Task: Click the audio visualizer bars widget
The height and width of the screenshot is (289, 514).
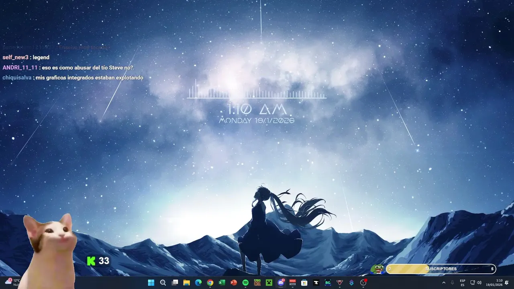Action: click(x=257, y=89)
